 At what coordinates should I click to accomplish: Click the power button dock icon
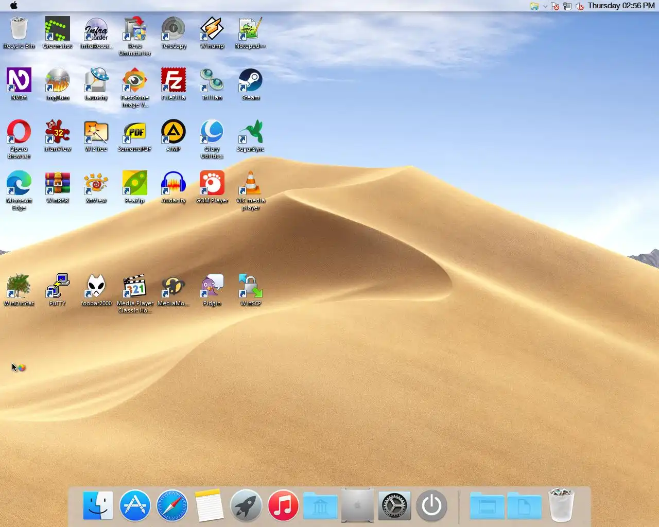point(431,505)
